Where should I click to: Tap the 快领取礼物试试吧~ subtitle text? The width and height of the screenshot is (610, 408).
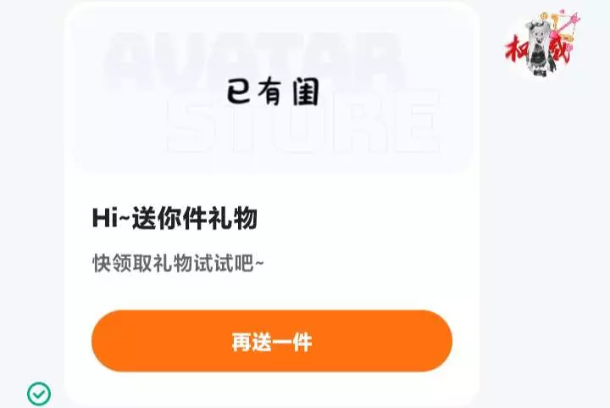(x=178, y=263)
